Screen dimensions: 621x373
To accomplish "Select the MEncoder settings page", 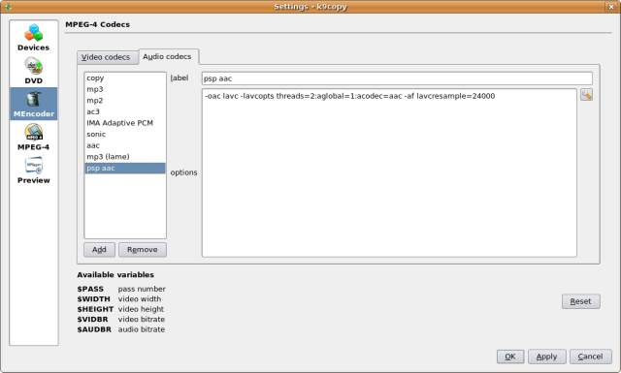I will (34, 104).
